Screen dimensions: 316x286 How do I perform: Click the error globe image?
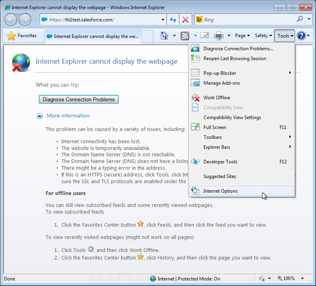click(x=21, y=63)
